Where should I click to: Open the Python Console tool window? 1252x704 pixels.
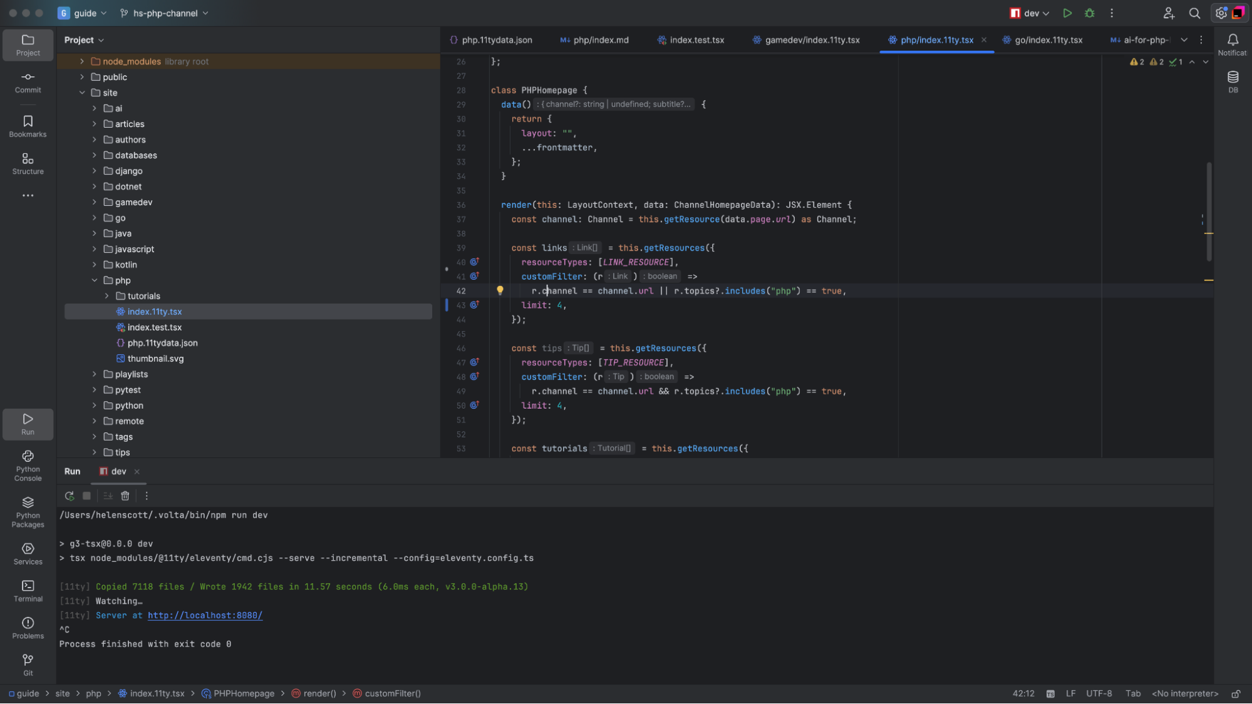pos(28,466)
